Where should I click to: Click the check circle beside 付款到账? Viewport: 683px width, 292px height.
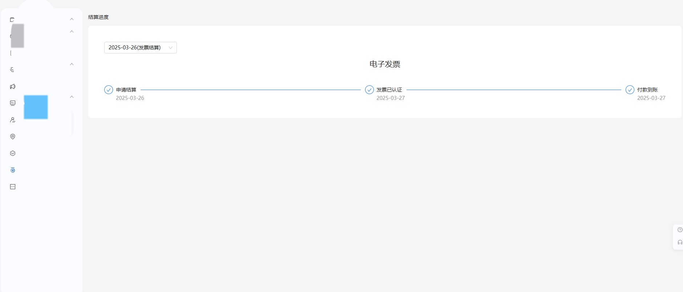[630, 90]
